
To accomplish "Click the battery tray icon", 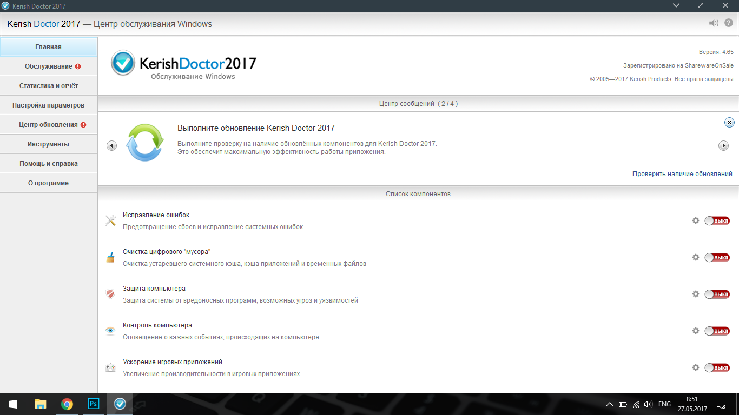I will [x=623, y=404].
